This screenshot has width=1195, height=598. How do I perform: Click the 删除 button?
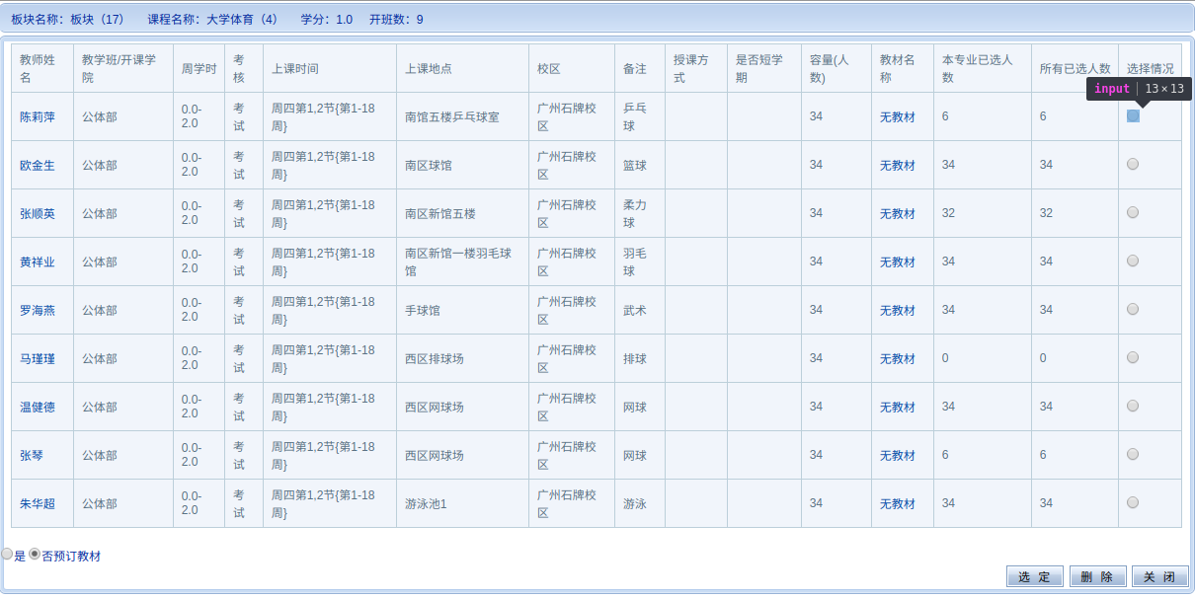[x=1097, y=577]
